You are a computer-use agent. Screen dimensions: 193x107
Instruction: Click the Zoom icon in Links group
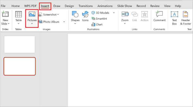[x=125, y=14]
